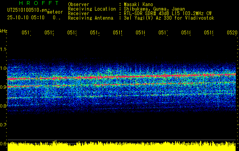Select the filename UT2510100510.pn
The image size is (239, 151).
click(x=27, y=10)
